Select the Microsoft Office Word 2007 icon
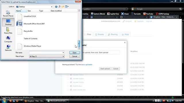 coord(20,24)
